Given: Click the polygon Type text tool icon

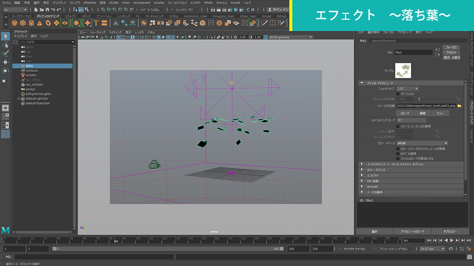Looking at the screenshot, I should [x=97, y=23].
